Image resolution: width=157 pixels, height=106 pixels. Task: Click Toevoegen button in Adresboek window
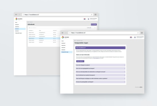[x=94, y=24]
